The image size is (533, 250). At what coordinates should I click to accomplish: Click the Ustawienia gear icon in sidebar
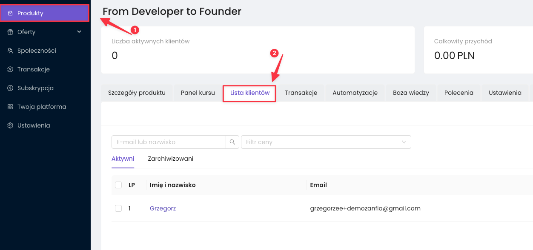(x=10, y=125)
